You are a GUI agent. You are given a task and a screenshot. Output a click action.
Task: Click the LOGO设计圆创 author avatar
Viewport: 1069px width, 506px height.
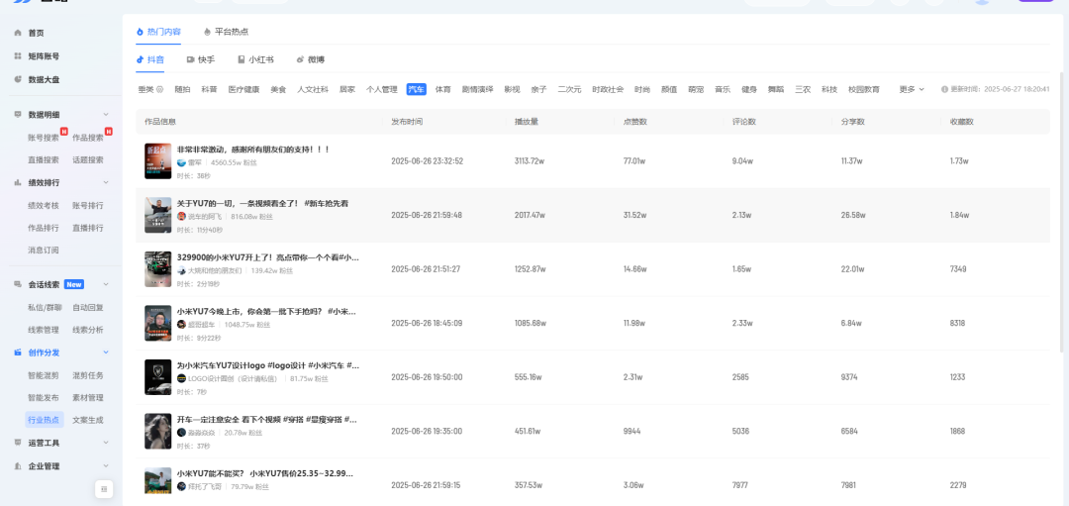tap(181, 378)
